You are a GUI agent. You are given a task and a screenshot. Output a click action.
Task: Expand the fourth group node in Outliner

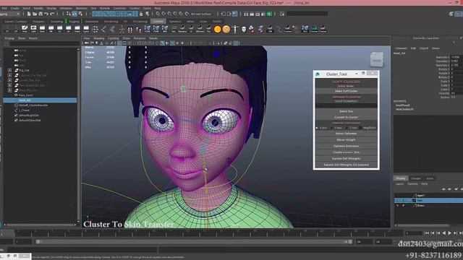[9, 85]
